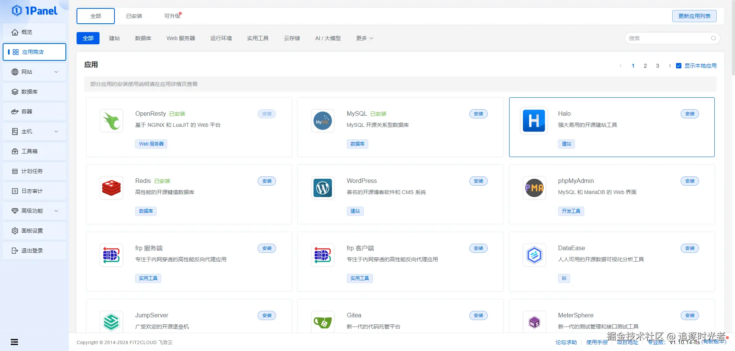Click the 面板设置 gear icon

click(x=15, y=231)
